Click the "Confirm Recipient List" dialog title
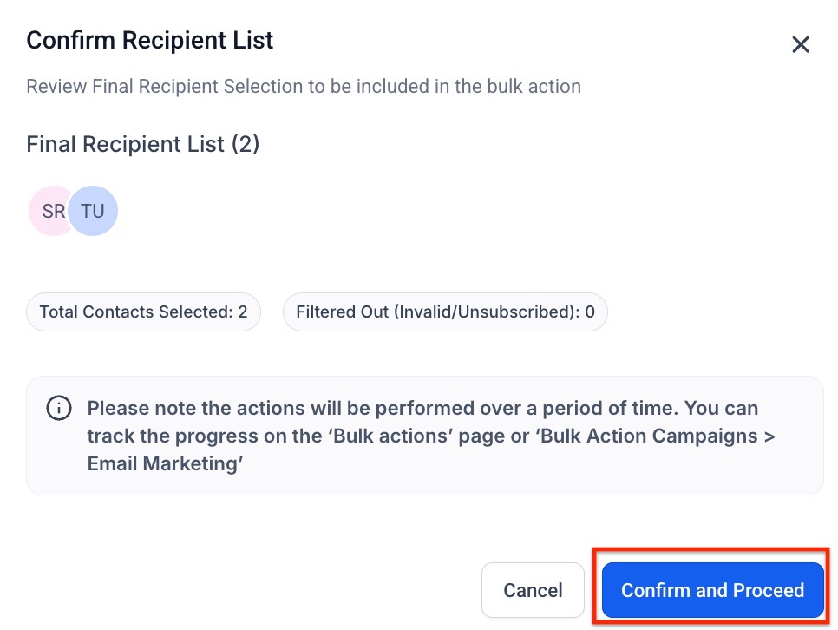This screenshot has width=838, height=630. click(x=150, y=41)
